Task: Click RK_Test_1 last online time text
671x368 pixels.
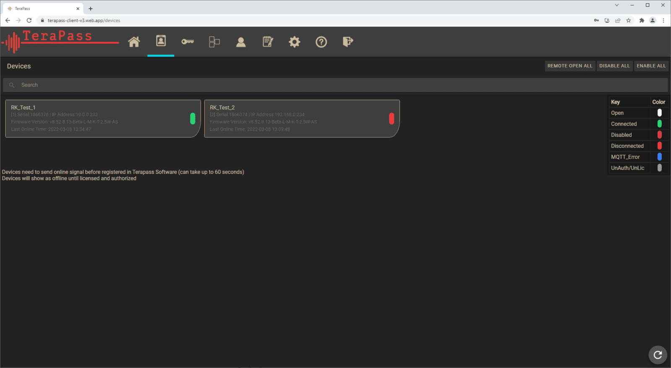Action: tap(51, 129)
